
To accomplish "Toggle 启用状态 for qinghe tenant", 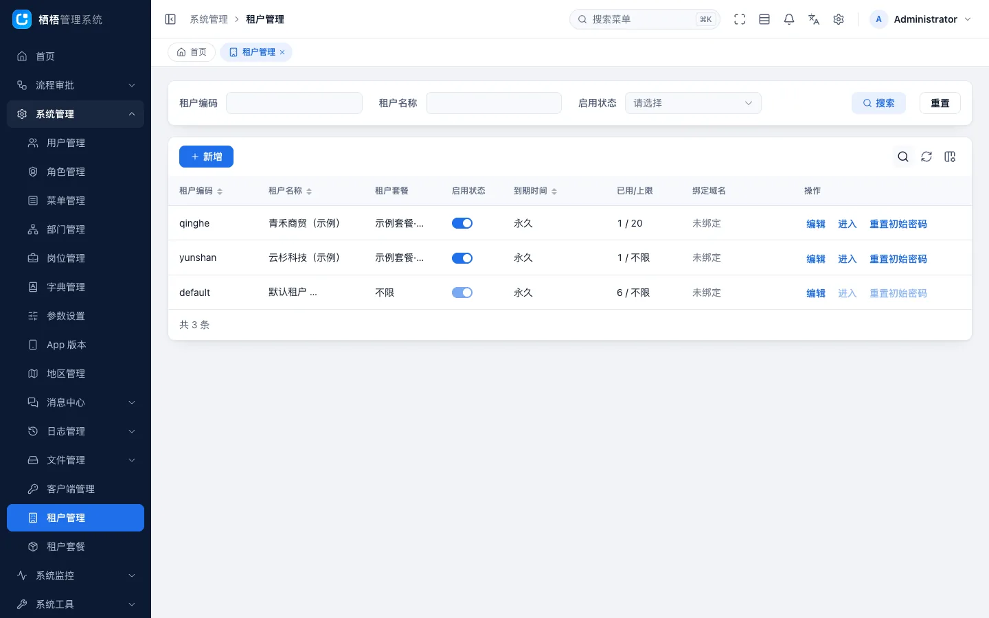I will 462,223.
